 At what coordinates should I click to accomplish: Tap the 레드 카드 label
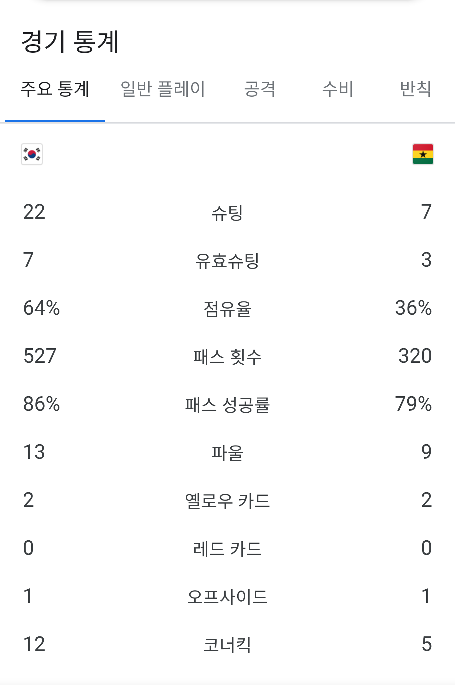(x=227, y=549)
